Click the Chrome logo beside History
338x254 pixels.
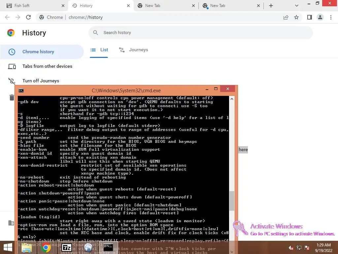[11, 33]
